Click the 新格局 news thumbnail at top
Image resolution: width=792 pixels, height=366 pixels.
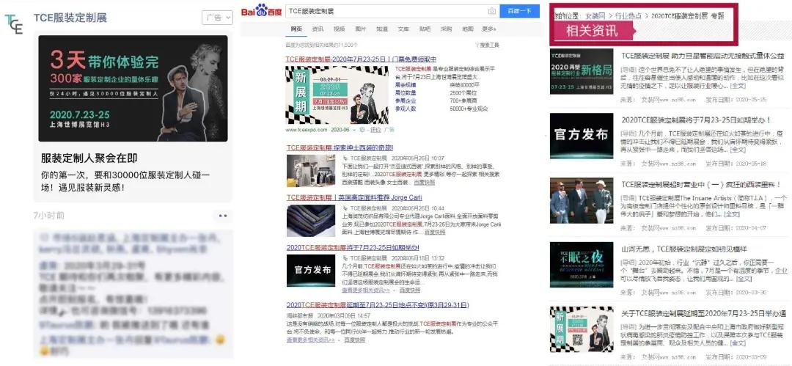581,72
